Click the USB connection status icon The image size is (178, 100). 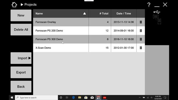[x=157, y=12]
